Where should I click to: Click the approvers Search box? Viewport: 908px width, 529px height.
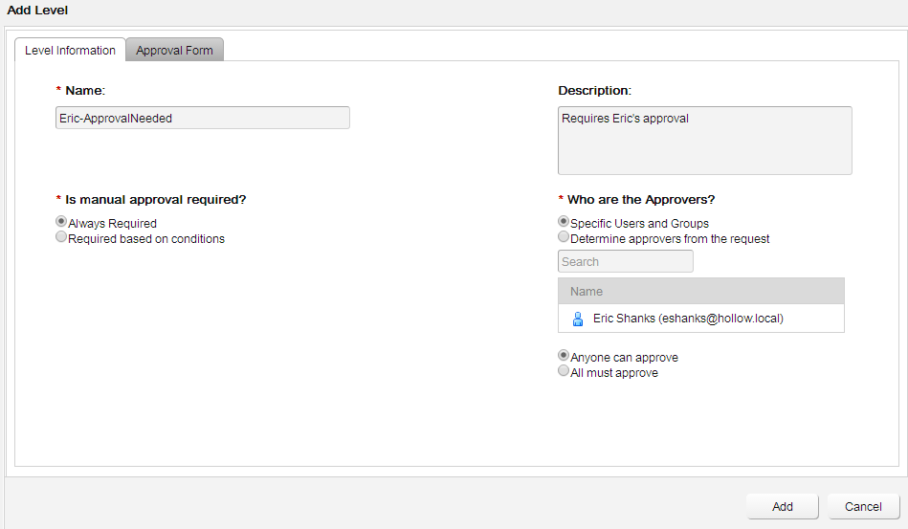click(625, 261)
